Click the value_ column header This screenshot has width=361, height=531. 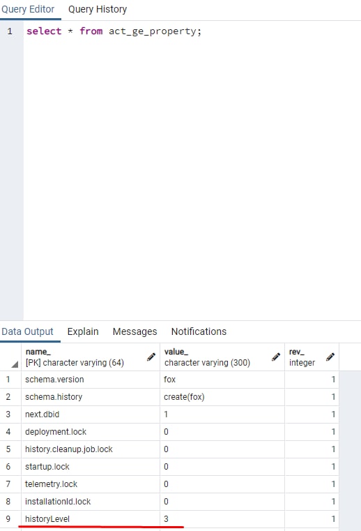(222, 357)
